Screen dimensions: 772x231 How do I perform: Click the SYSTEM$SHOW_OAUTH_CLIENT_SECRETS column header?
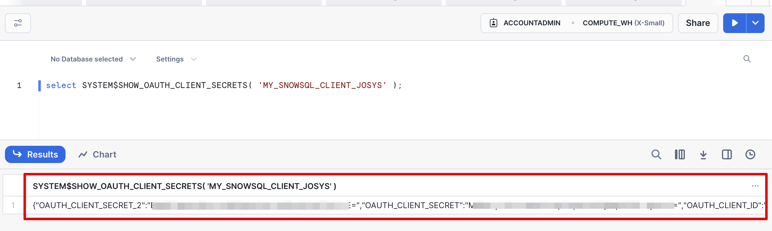pyautogui.click(x=185, y=186)
